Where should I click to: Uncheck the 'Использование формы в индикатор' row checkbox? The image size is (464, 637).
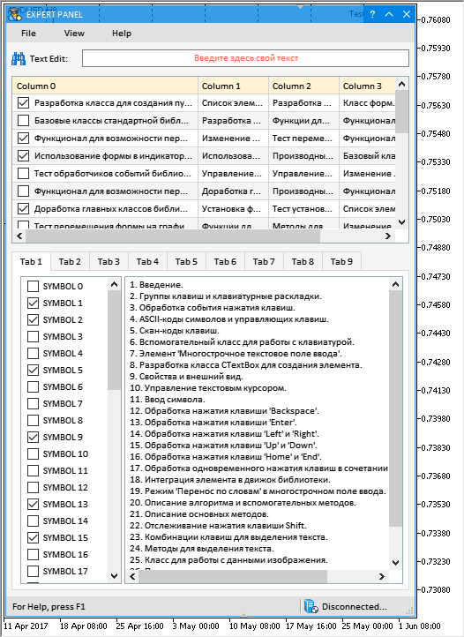(23, 155)
